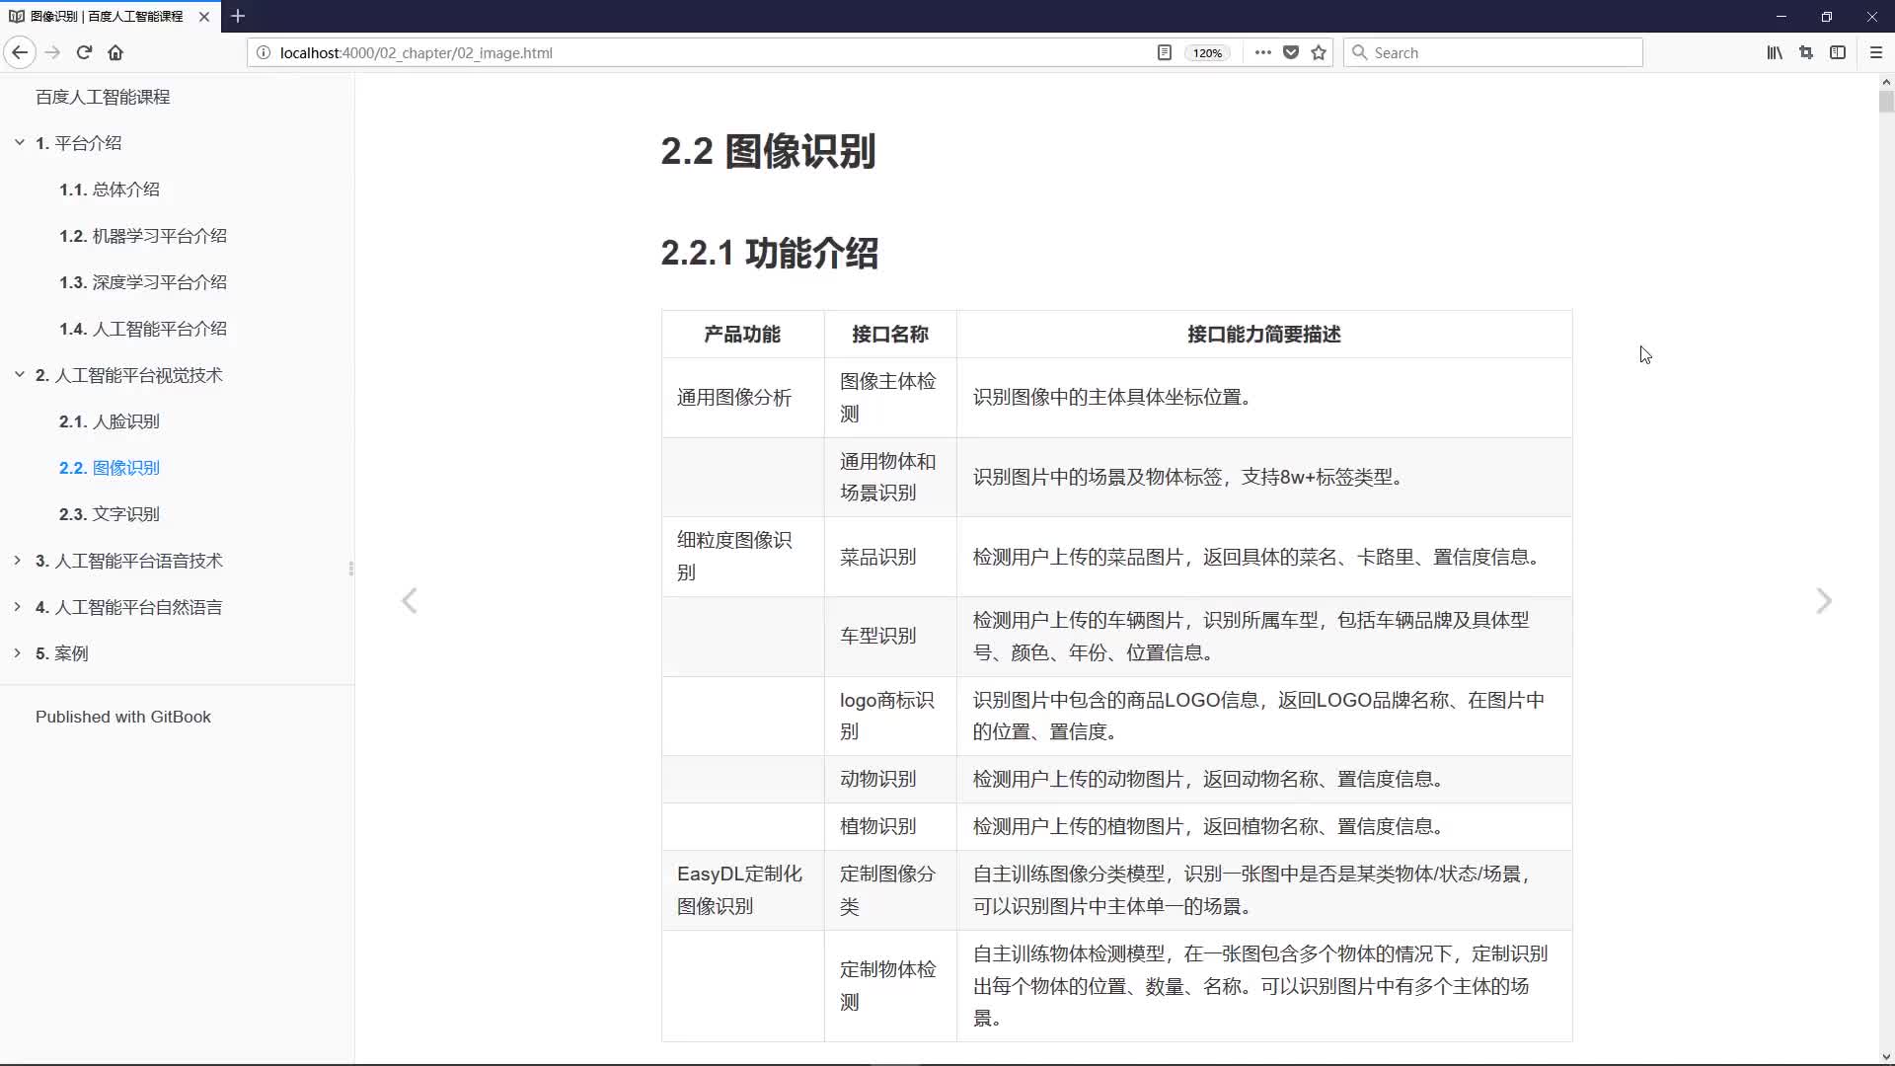The width and height of the screenshot is (1895, 1066).
Task: Open 4. 人工智能平台自然语言 chapter
Action: click(129, 607)
